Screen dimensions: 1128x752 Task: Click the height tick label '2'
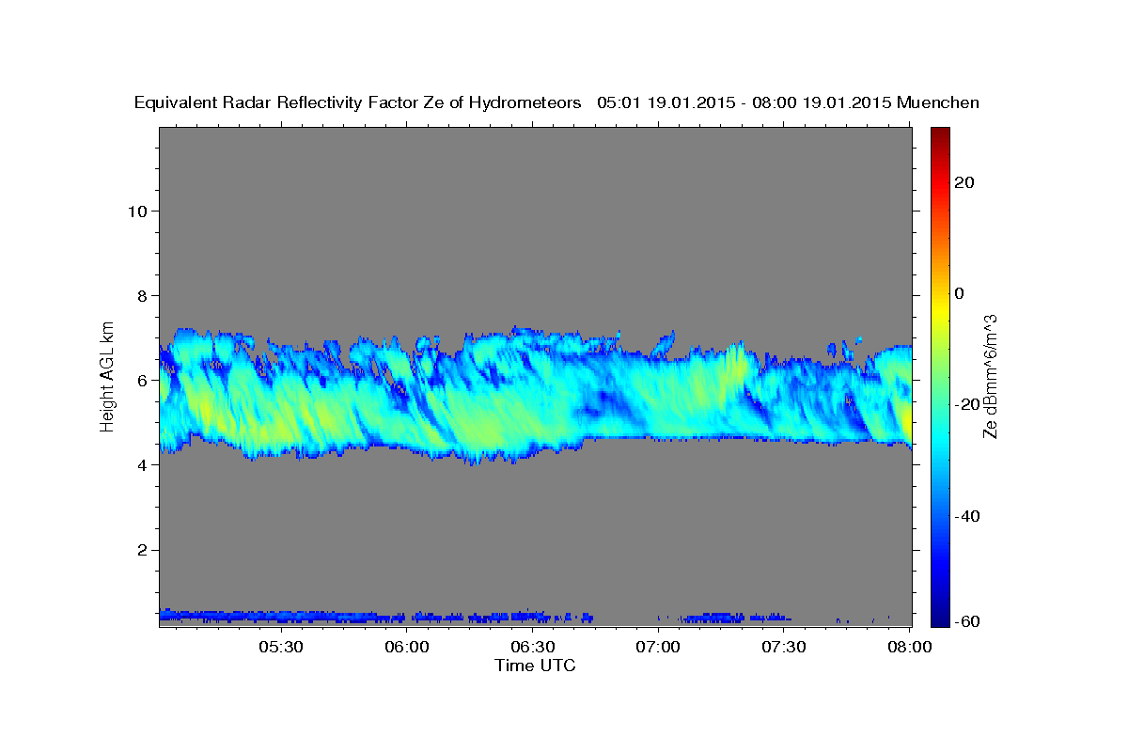coord(141,550)
